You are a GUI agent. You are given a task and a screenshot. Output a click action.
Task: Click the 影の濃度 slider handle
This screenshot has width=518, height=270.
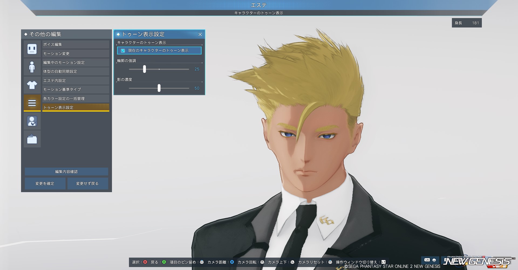point(159,88)
